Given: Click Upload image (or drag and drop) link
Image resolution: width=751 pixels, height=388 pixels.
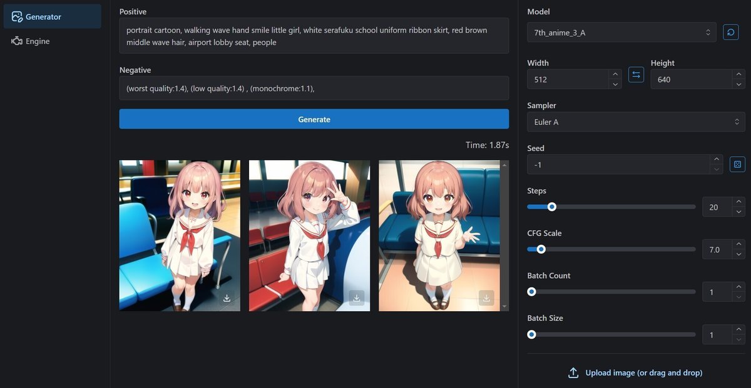Looking at the screenshot, I should coord(644,373).
